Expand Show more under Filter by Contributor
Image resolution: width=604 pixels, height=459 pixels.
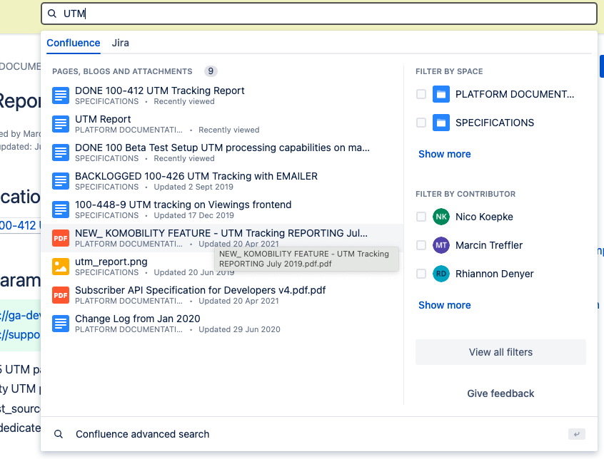point(445,305)
